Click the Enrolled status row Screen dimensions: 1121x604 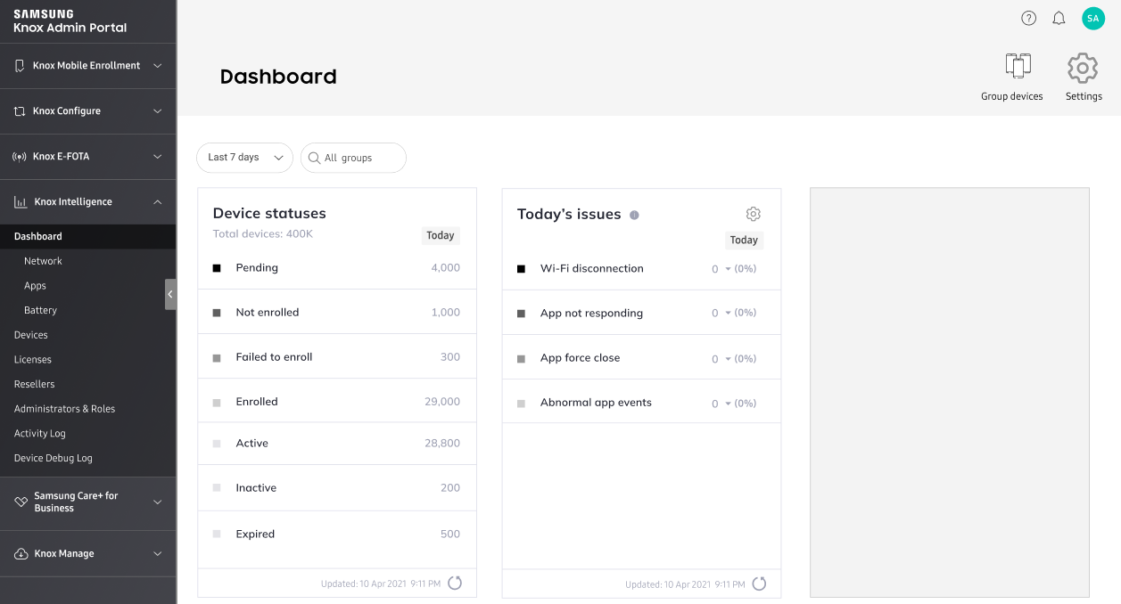point(337,402)
